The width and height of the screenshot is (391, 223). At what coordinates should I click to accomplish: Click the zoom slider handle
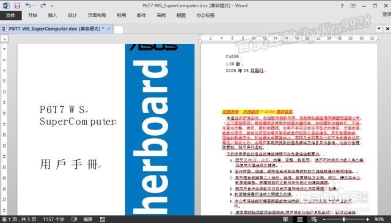(344, 219)
